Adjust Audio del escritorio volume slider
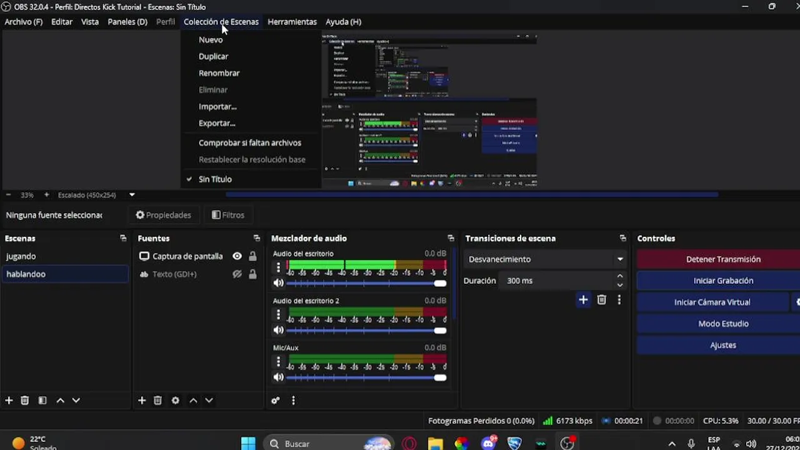 367,283
